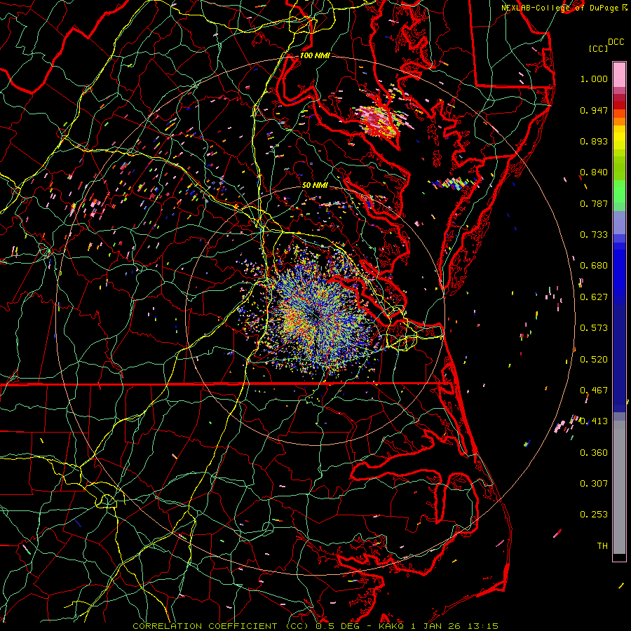Screen dimensions: 631x631
Task: Click the 0.627 scale value
Action: coord(594,297)
